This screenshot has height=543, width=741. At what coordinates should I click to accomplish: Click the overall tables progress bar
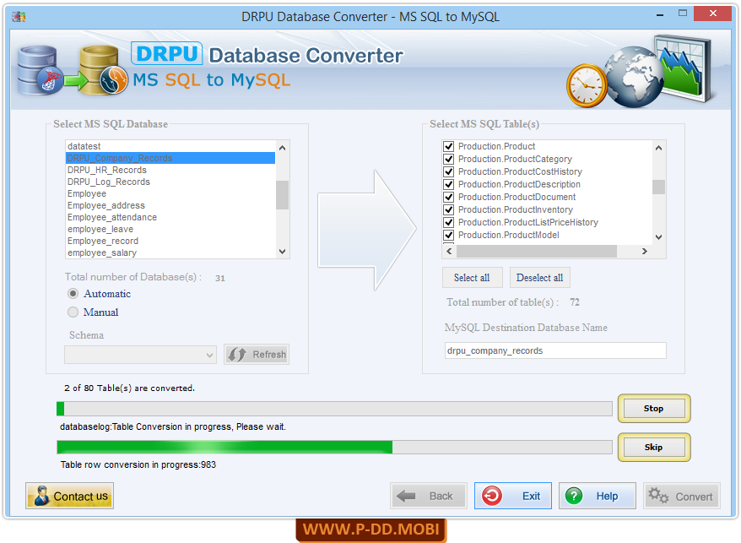point(334,409)
